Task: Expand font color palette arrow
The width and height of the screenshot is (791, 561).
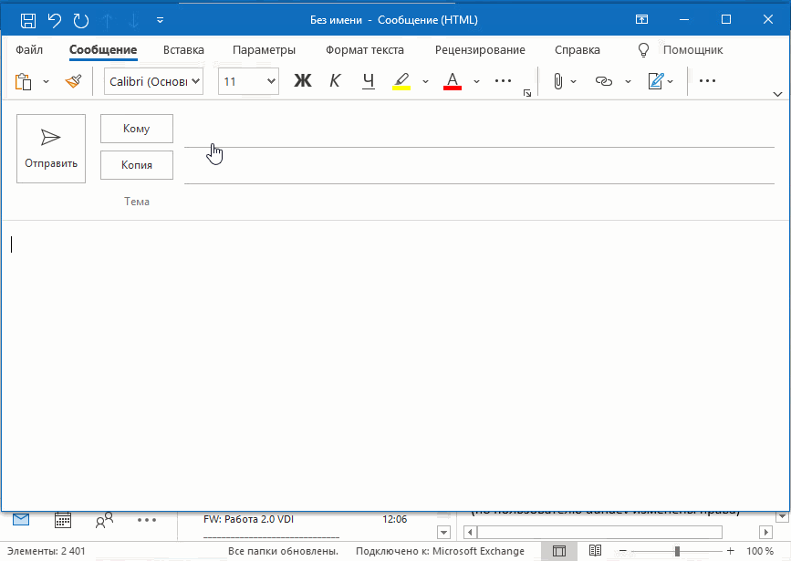Action: point(477,81)
